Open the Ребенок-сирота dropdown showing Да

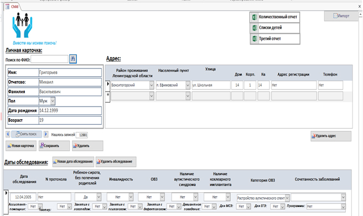tap(99, 197)
